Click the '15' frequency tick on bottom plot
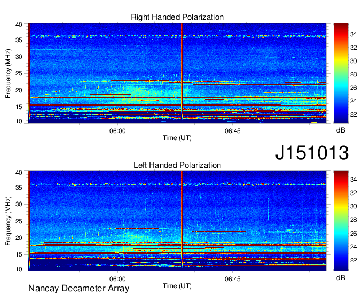Image resolution: width=363 pixels, height=295 pixels. point(19,255)
